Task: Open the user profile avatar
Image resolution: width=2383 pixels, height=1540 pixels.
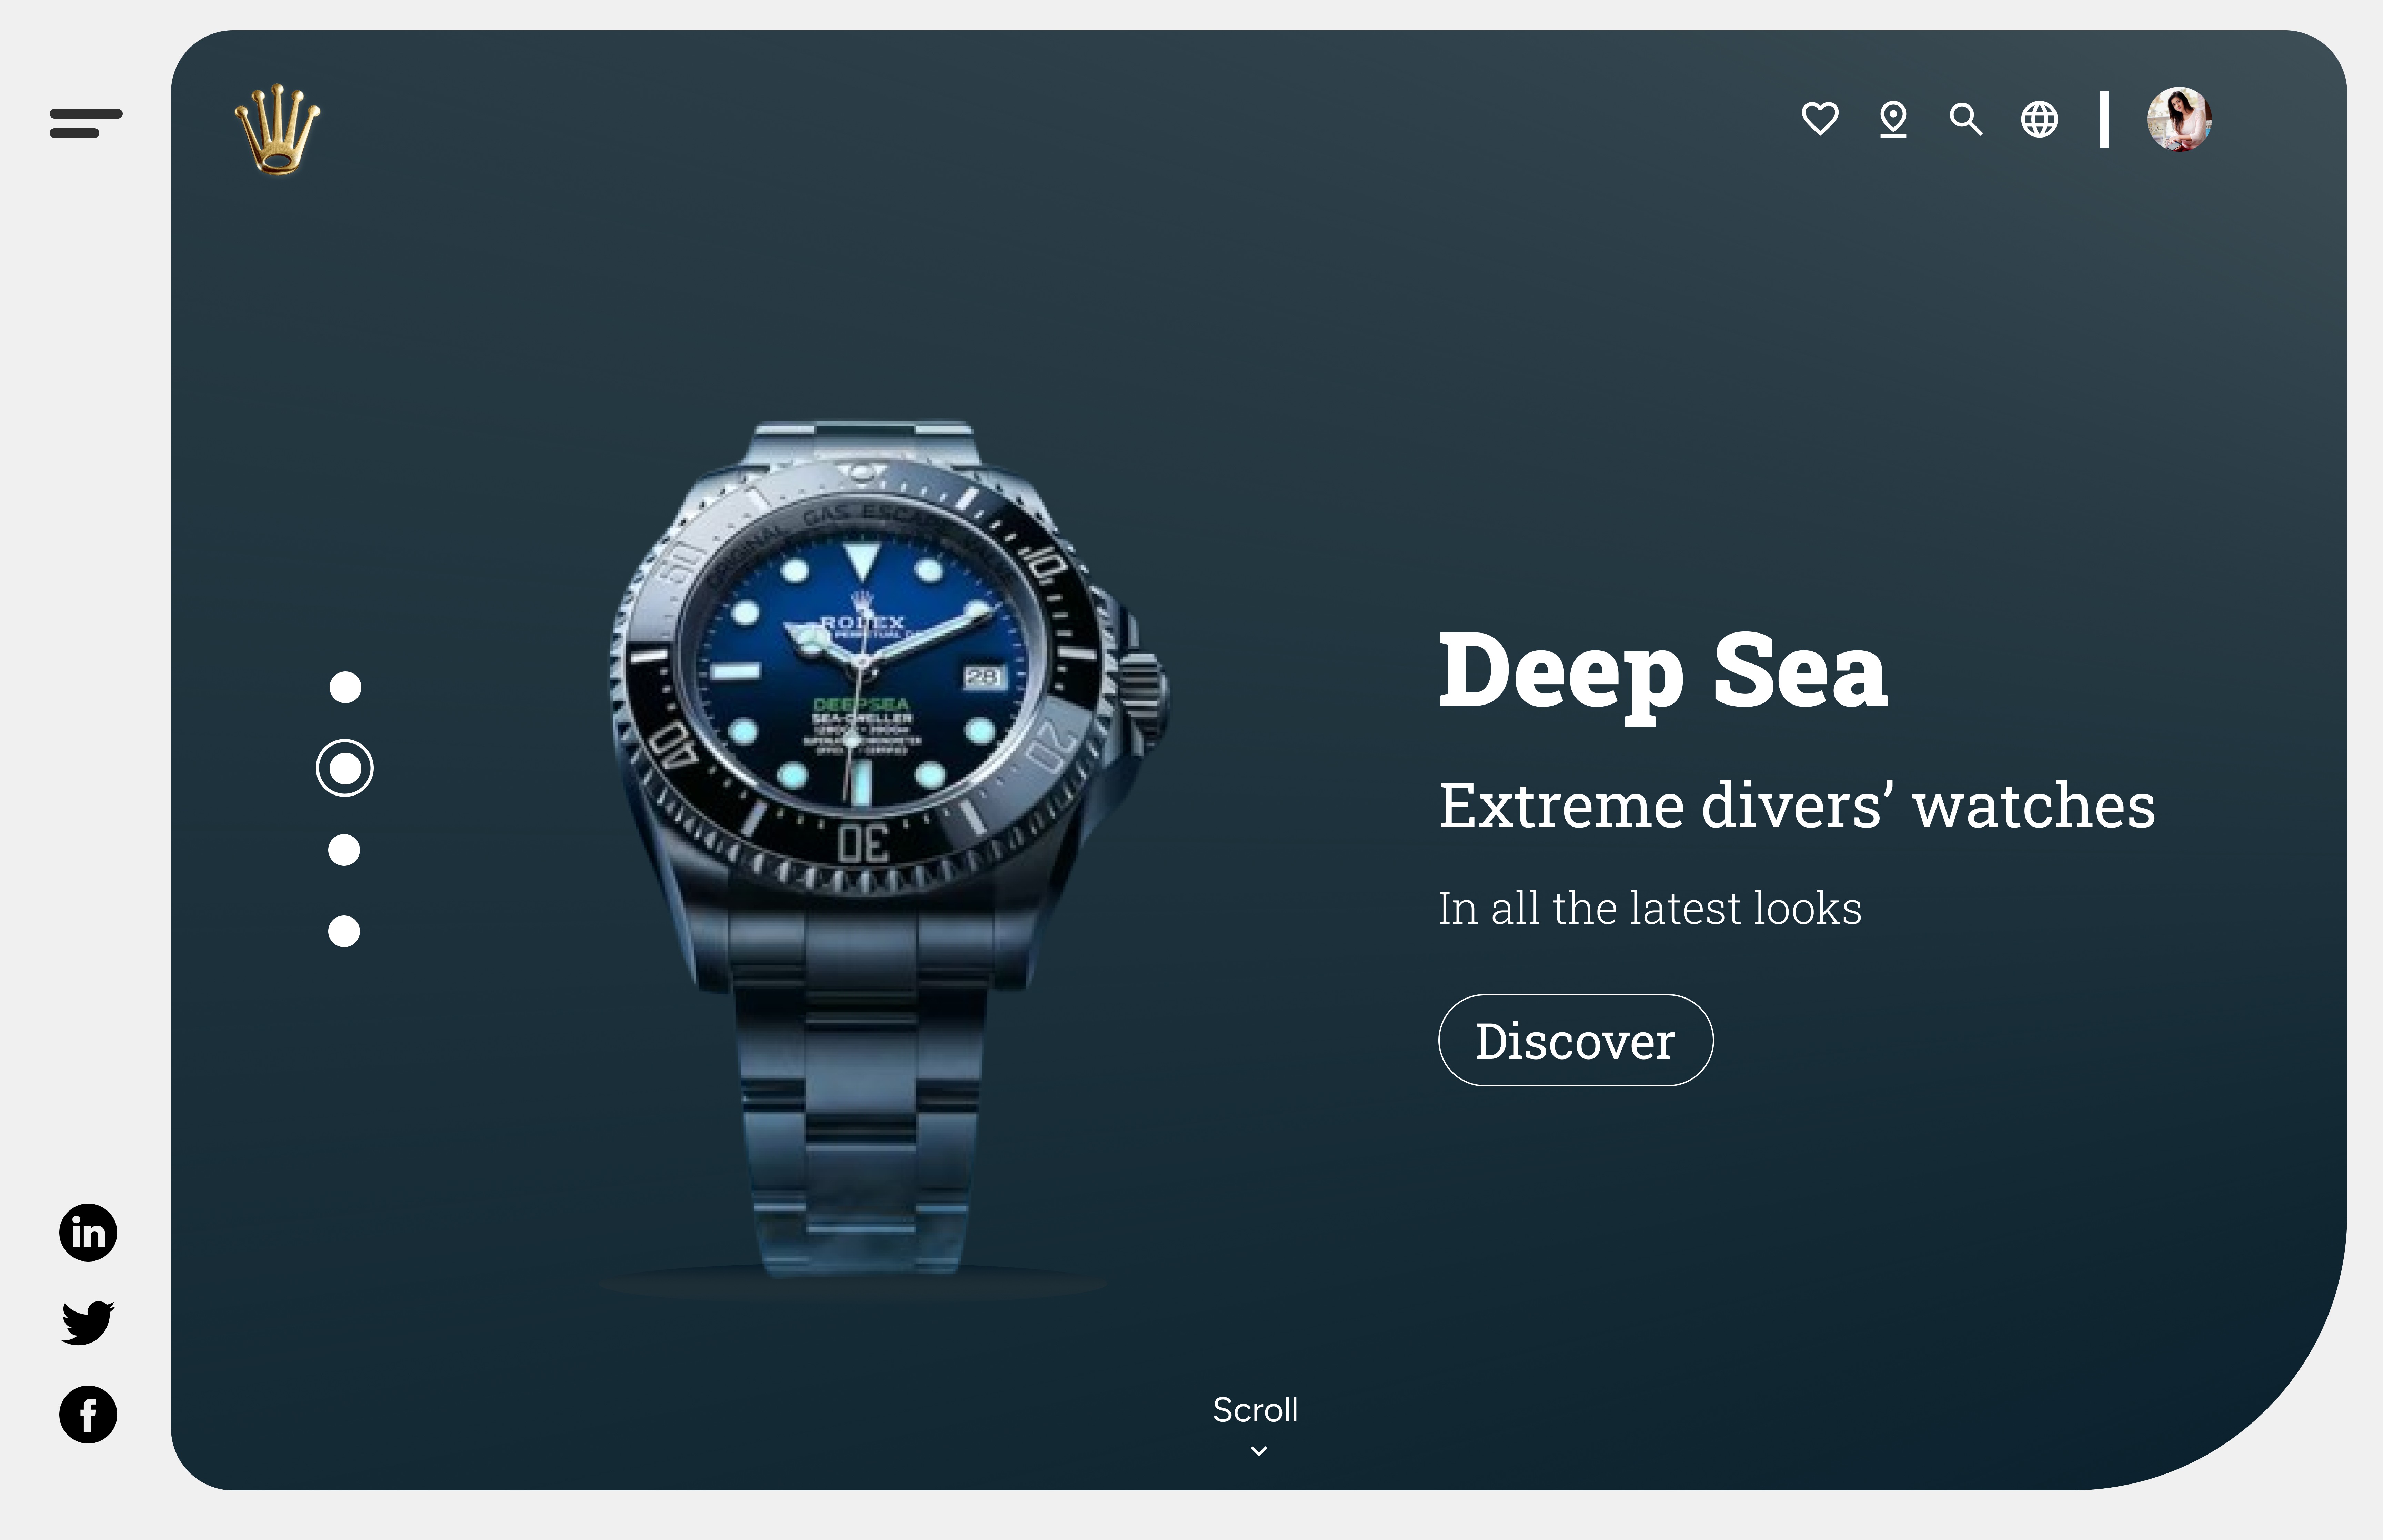Action: click(x=2179, y=119)
